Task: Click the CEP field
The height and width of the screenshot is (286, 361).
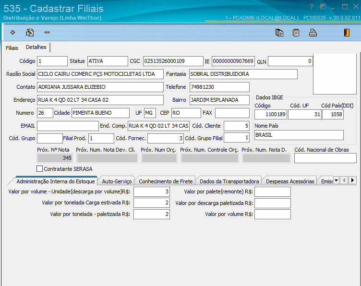Action: (x=186, y=113)
